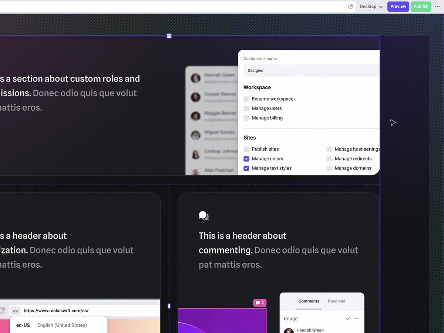
Task: Click the Preview button
Action: click(398, 7)
